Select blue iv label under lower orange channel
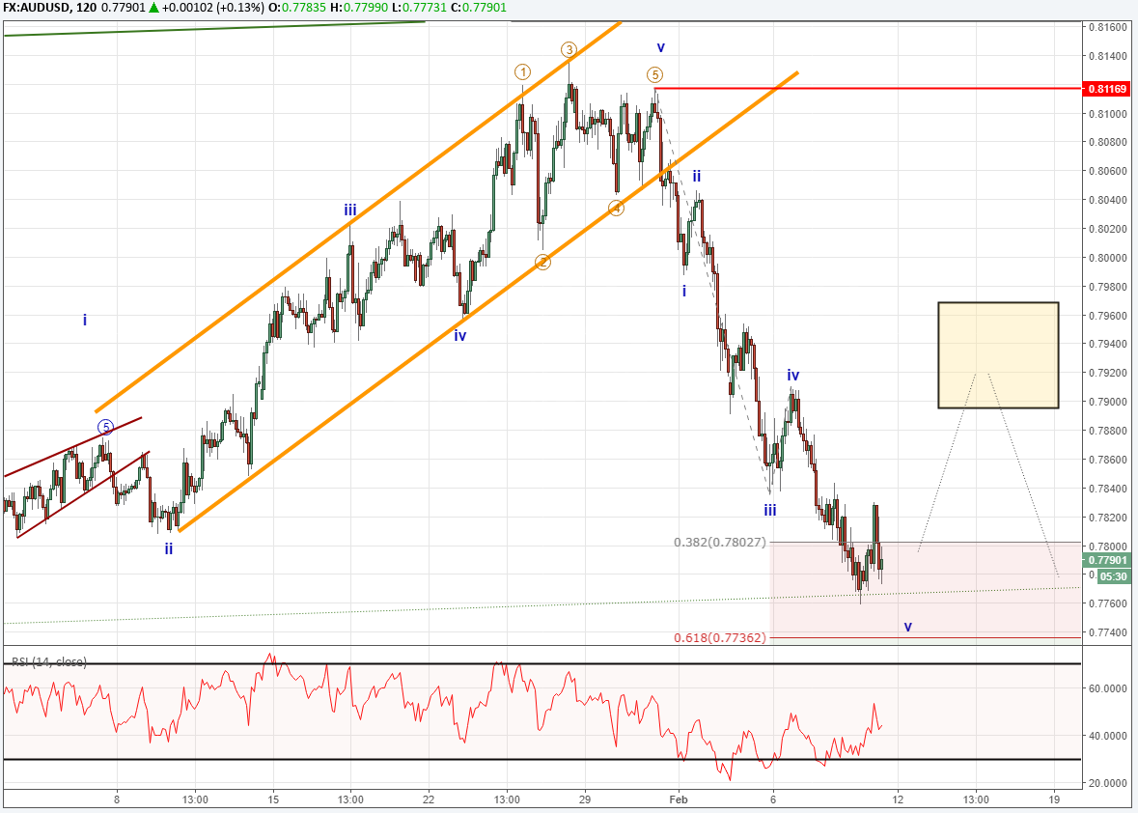 coord(460,336)
